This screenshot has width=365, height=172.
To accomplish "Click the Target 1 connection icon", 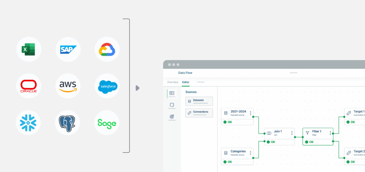I will coord(349,113).
